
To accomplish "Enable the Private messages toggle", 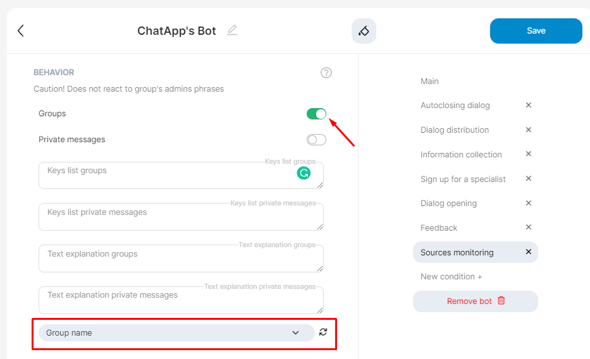I will (316, 140).
